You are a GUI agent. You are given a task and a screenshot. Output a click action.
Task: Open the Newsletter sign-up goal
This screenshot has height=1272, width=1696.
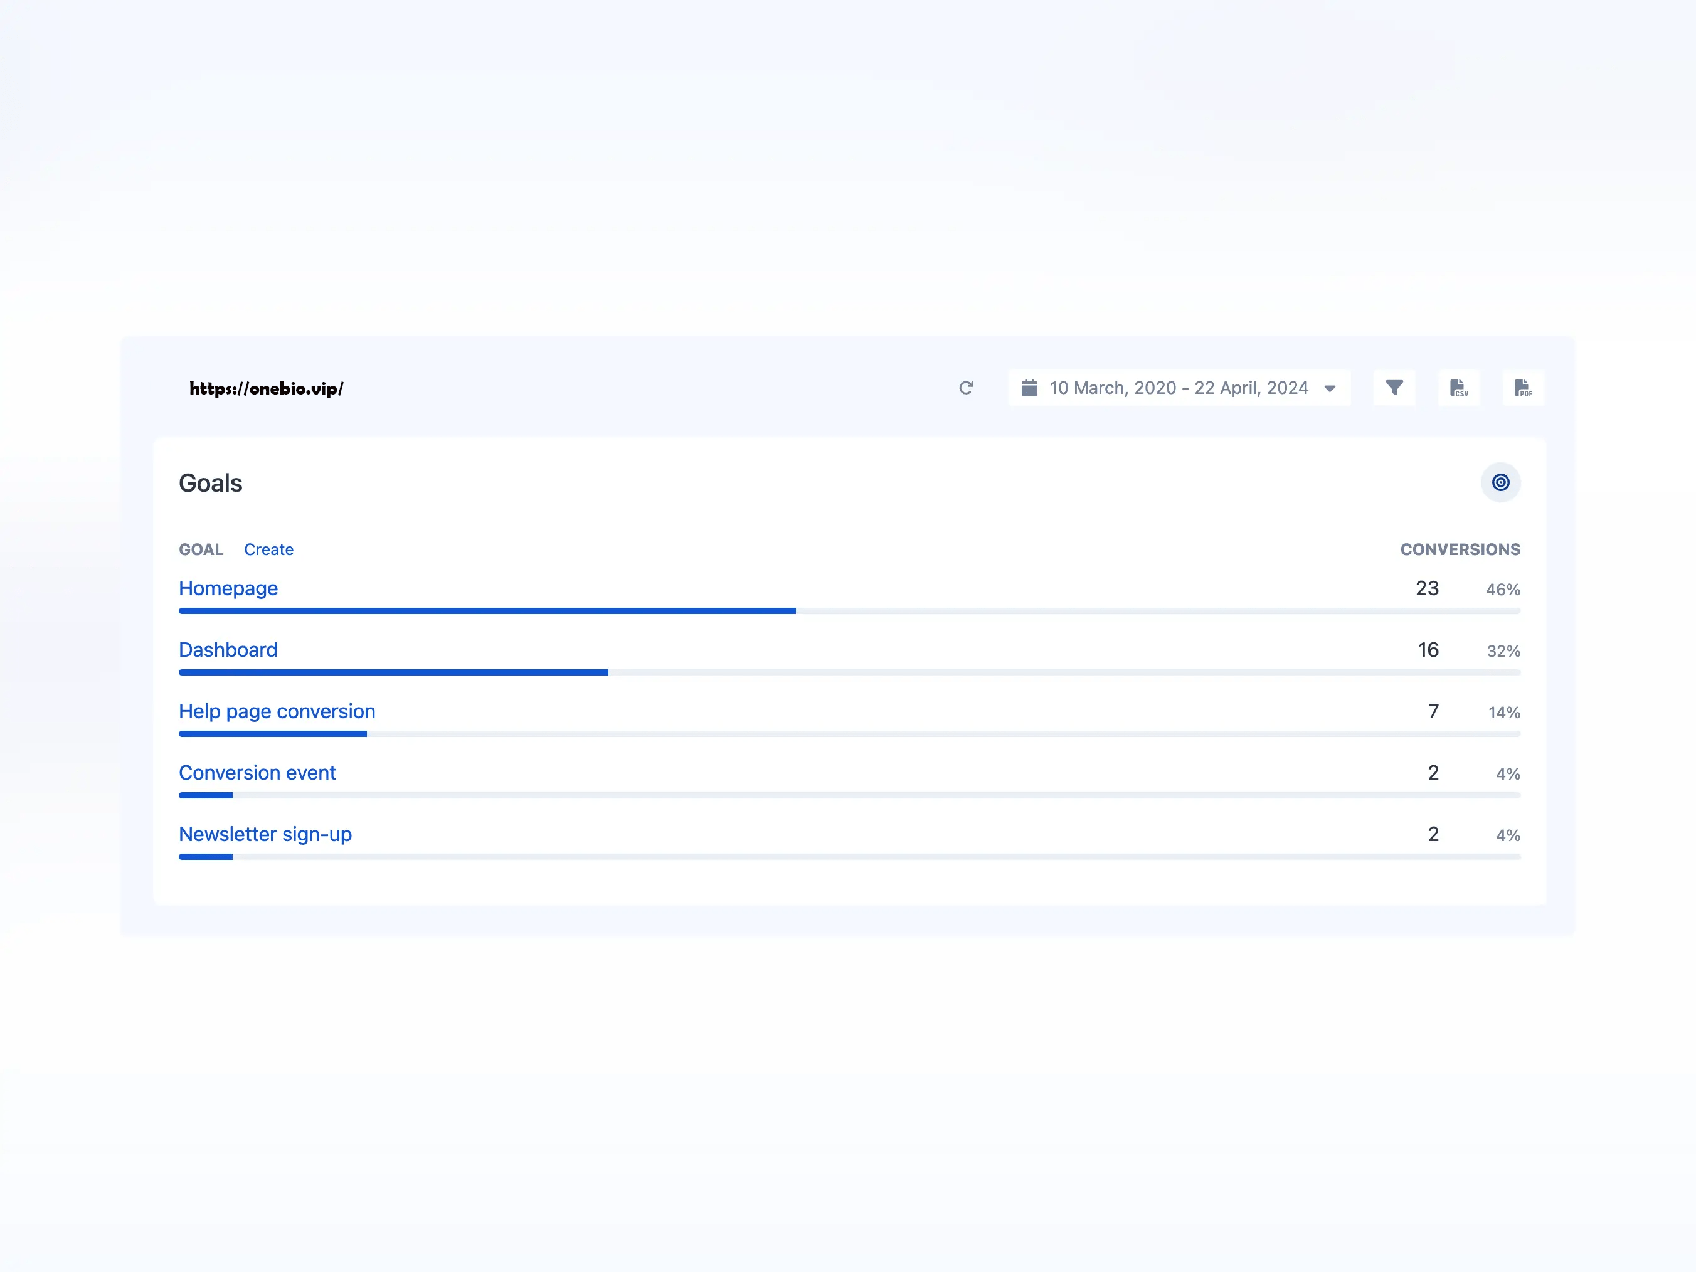point(265,834)
